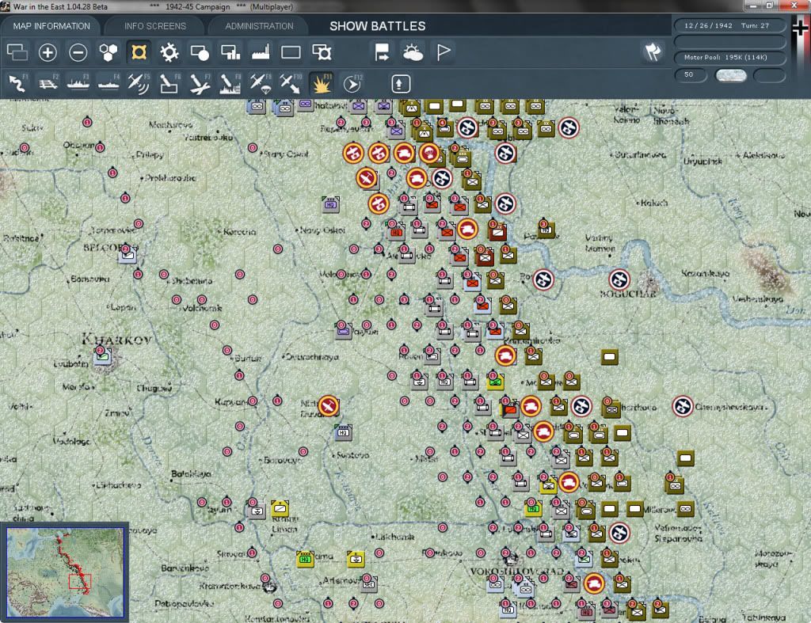Click the crossed white flags icon
This screenshot has width=811, height=623.
[x=653, y=51]
